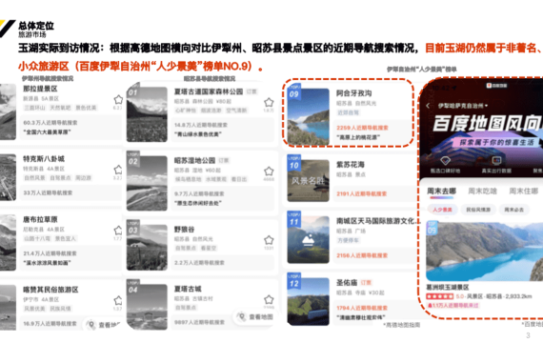The width and height of the screenshot is (543, 343).
Task: Favorite 夏塔古道国家森林公园 with the star icon
Action: (269, 103)
